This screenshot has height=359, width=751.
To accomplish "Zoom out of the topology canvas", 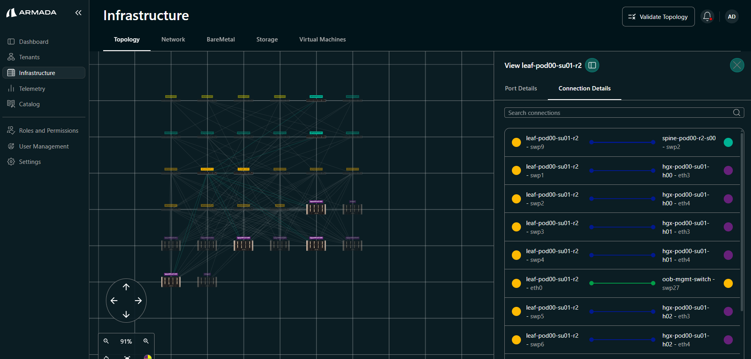I will coord(106,341).
